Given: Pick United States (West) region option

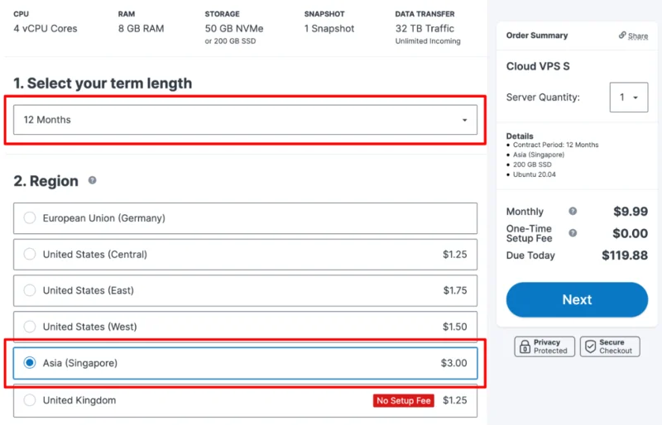Looking at the screenshot, I should [245, 327].
